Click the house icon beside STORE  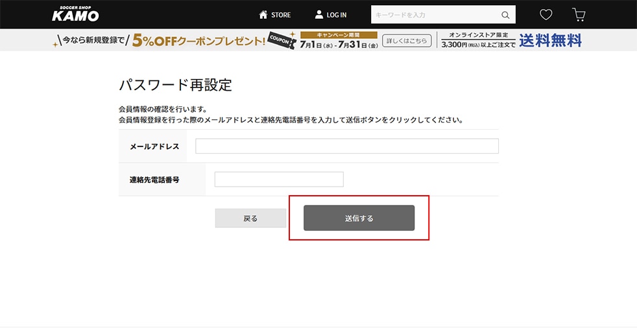pos(263,14)
